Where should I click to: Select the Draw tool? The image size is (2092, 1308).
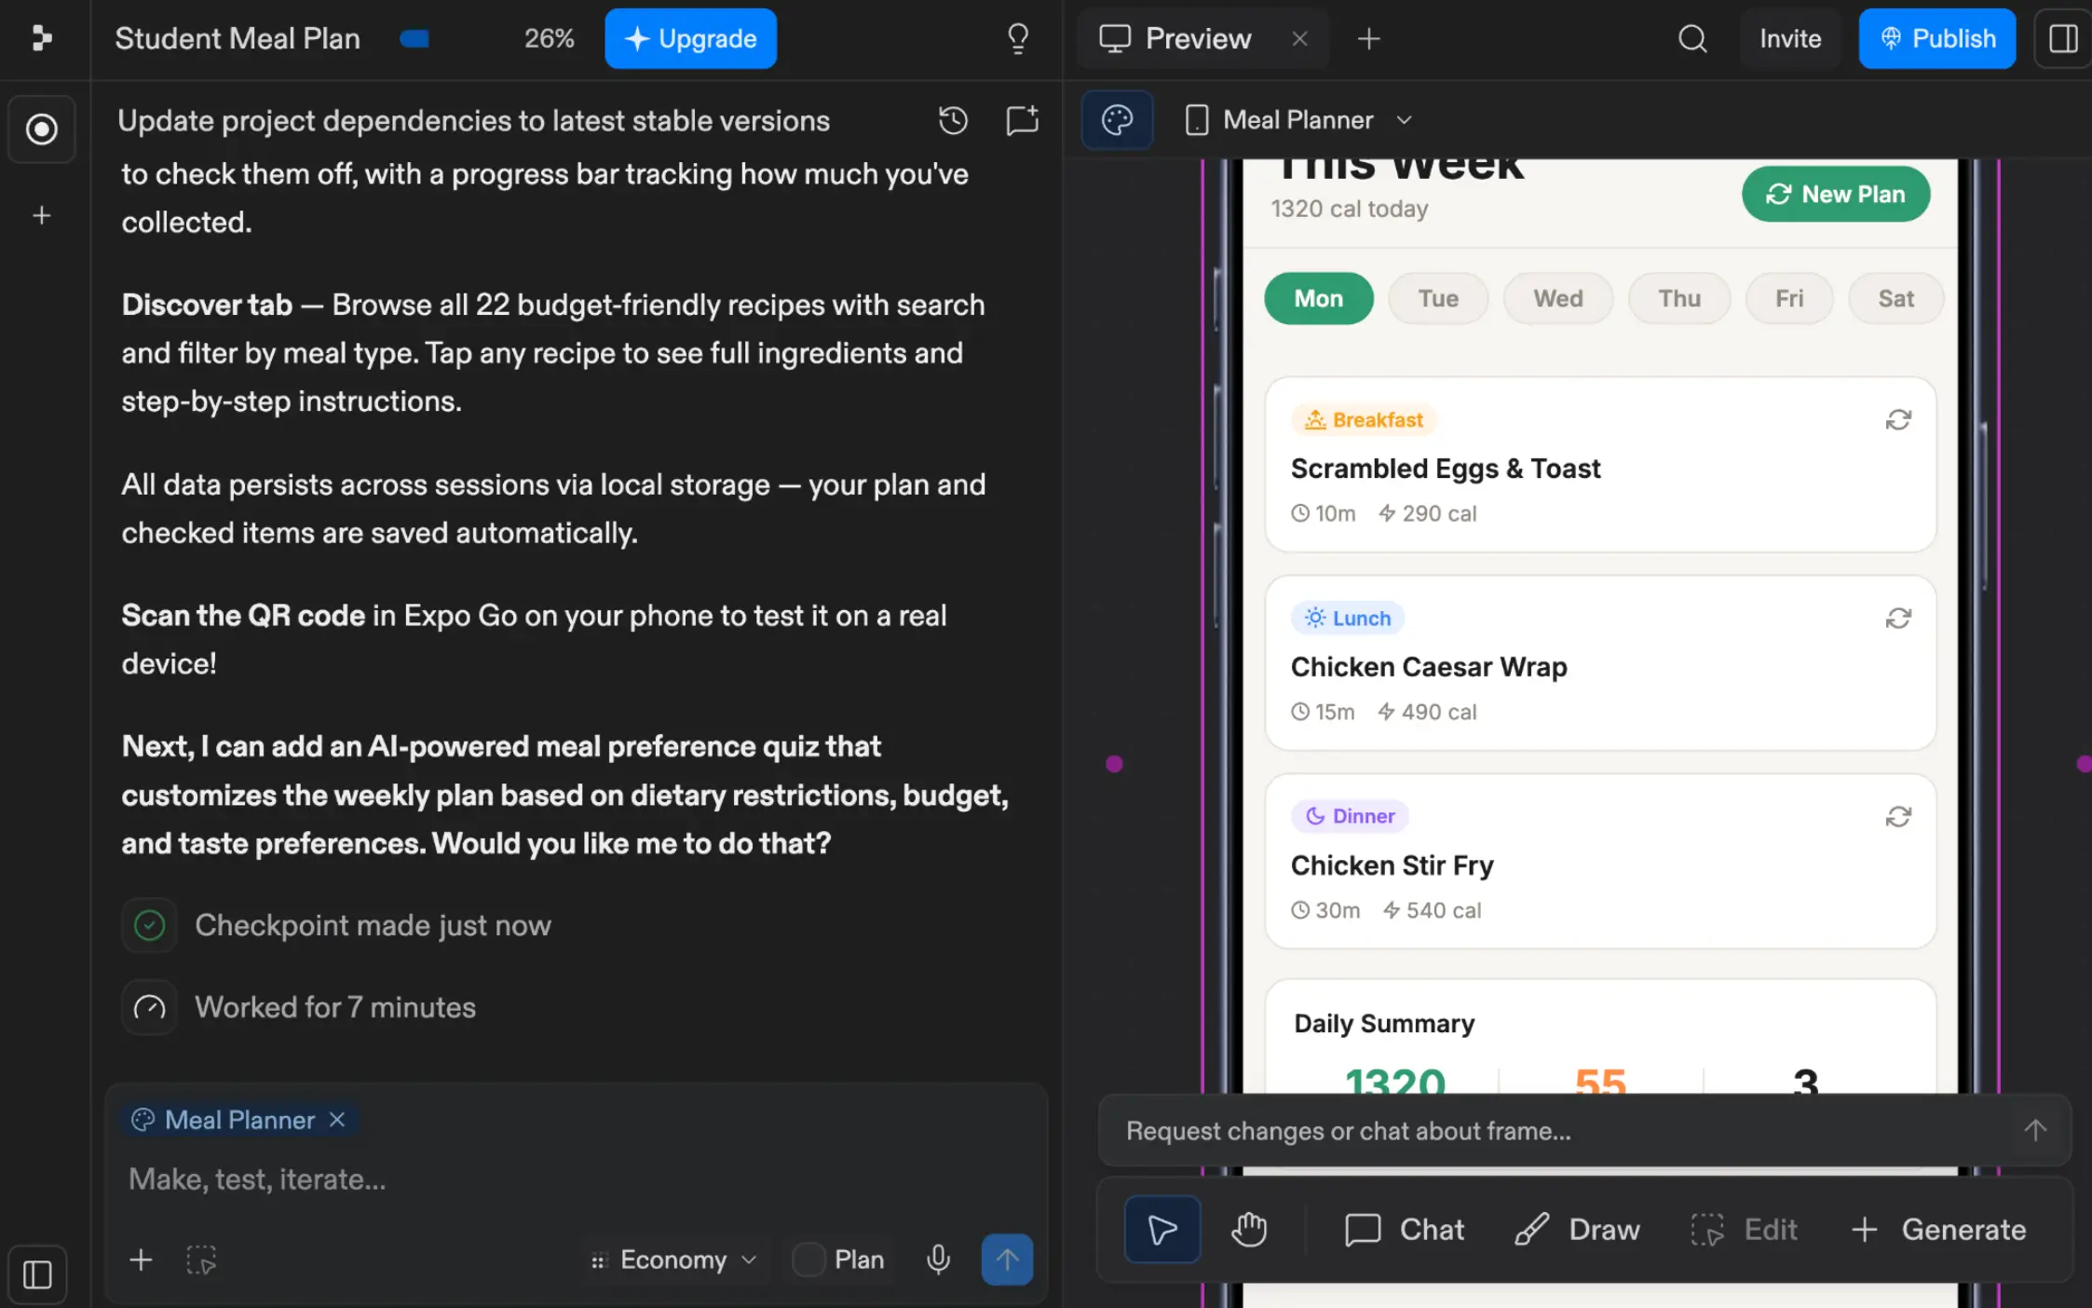click(x=1577, y=1230)
